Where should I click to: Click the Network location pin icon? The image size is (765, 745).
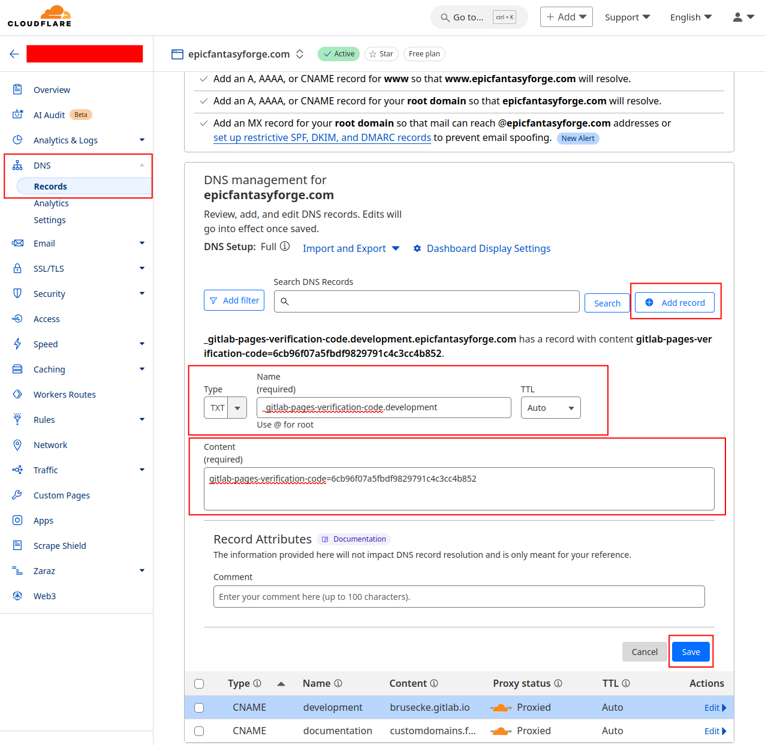coord(17,444)
